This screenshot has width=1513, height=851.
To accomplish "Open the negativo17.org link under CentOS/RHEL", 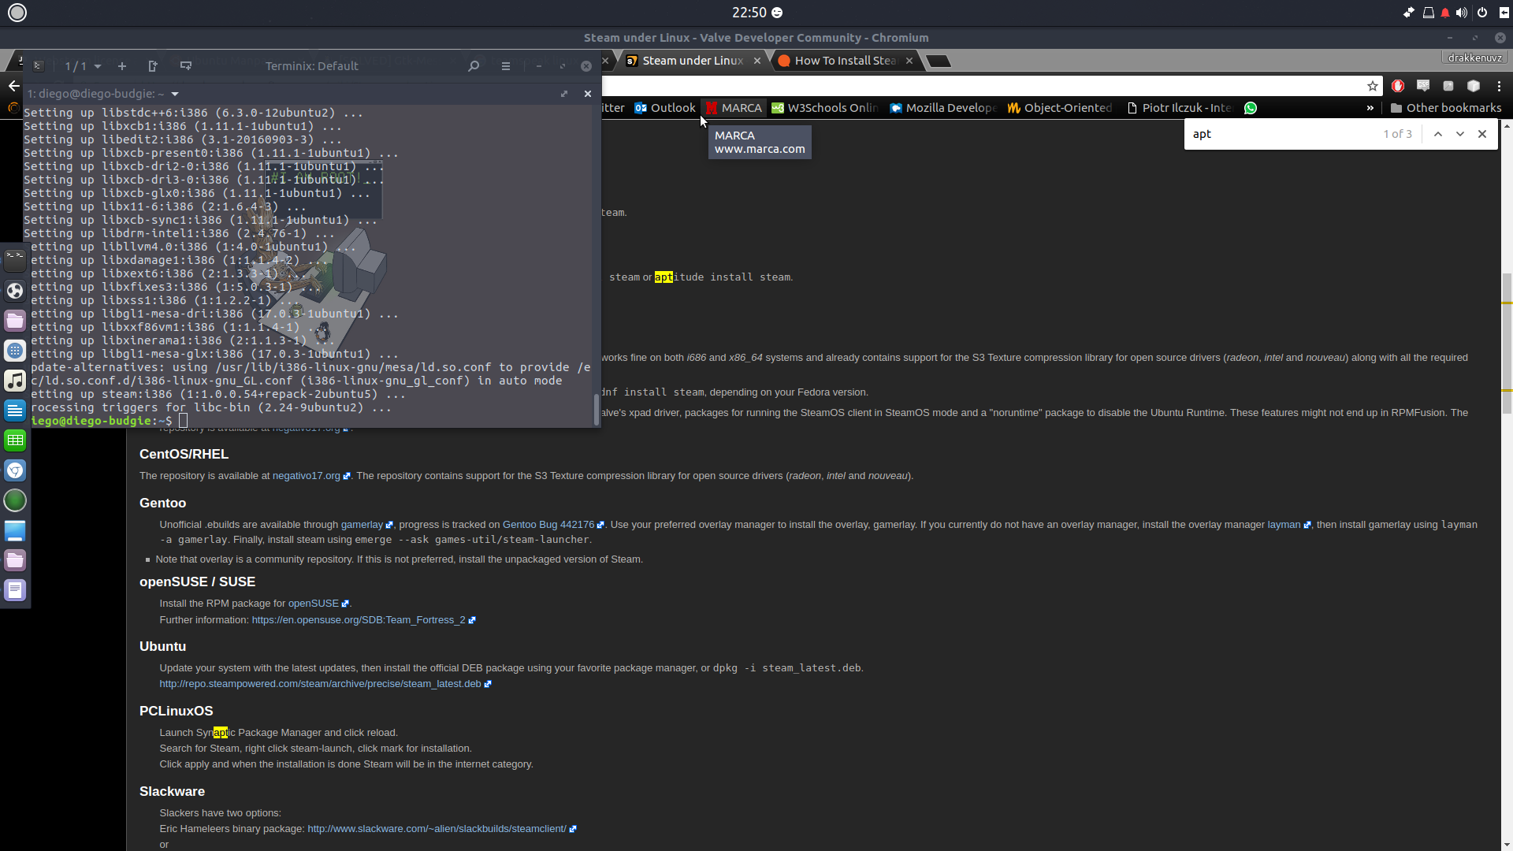I will coord(307,476).
